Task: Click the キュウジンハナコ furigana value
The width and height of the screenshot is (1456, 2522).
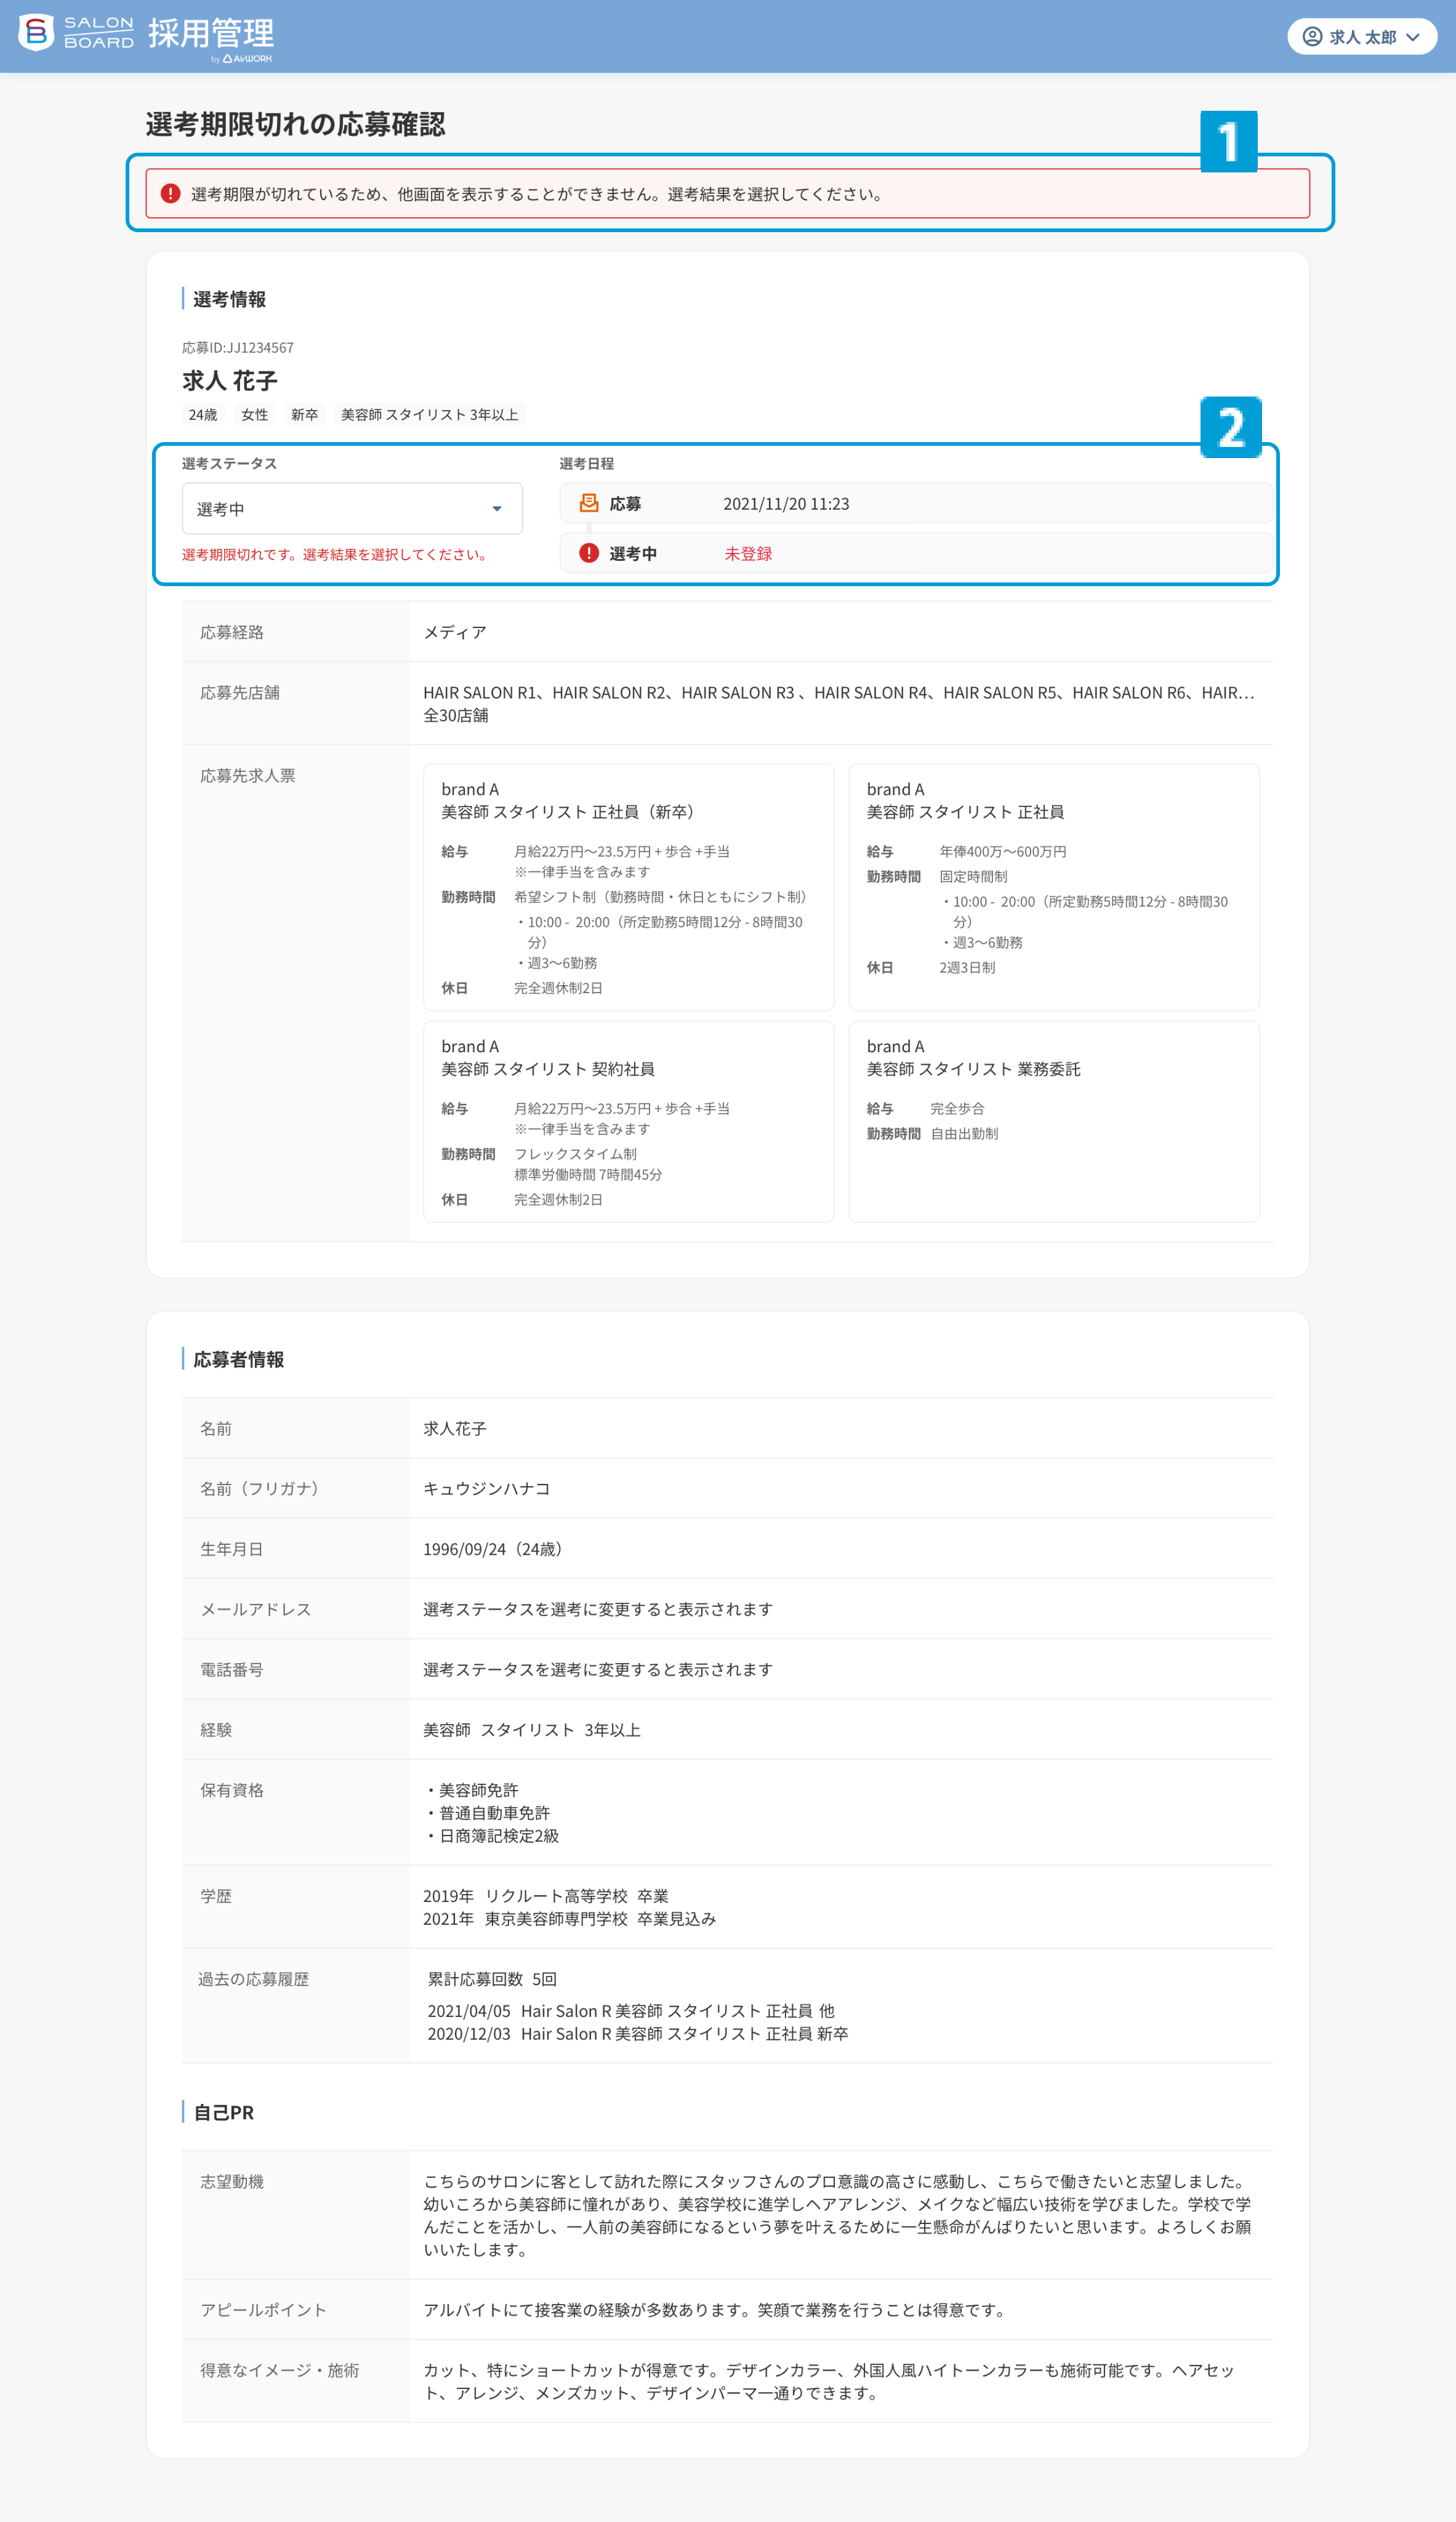Action: point(487,1489)
